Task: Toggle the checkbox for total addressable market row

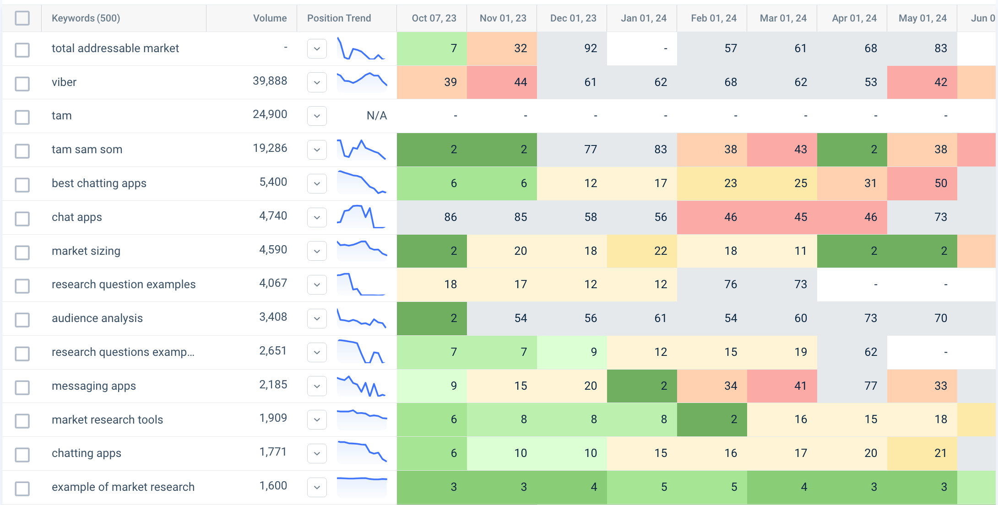Action: coord(22,49)
